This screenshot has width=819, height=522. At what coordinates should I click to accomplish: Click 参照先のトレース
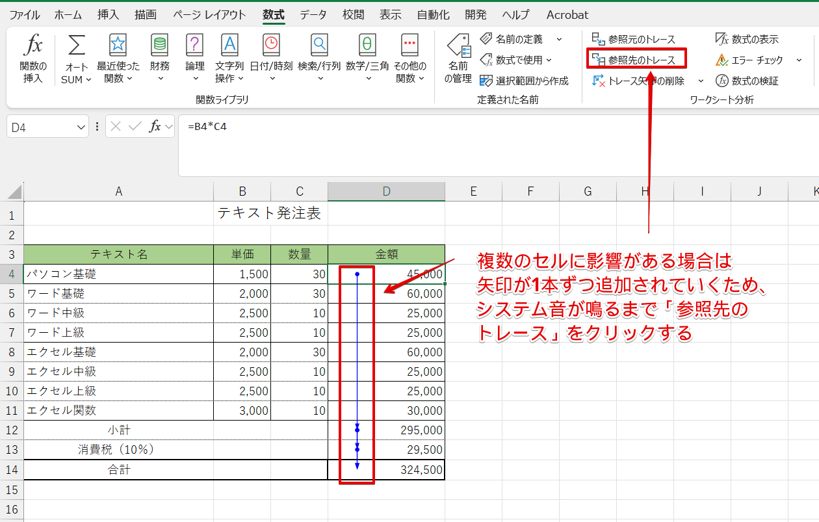click(x=633, y=60)
